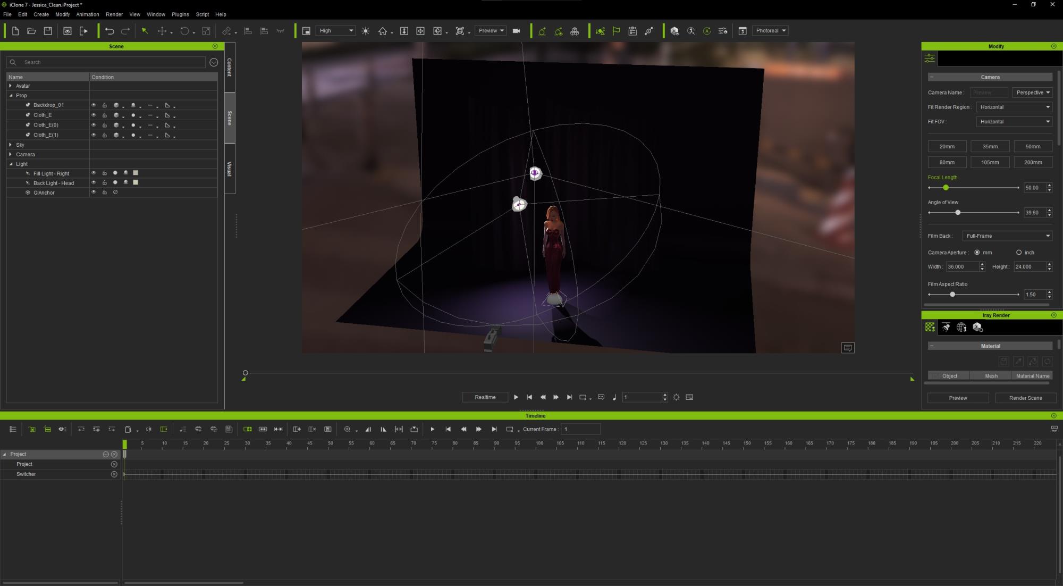The height and width of the screenshot is (586, 1063).
Task: Click the Iray Render checkerboard material icon
Action: pos(930,327)
